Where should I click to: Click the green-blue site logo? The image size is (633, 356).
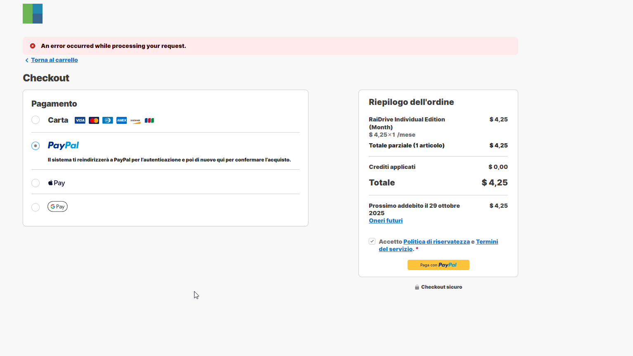click(x=33, y=14)
